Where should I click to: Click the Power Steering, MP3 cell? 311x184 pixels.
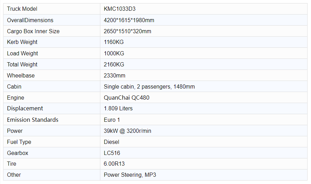pyautogui.click(x=204, y=175)
